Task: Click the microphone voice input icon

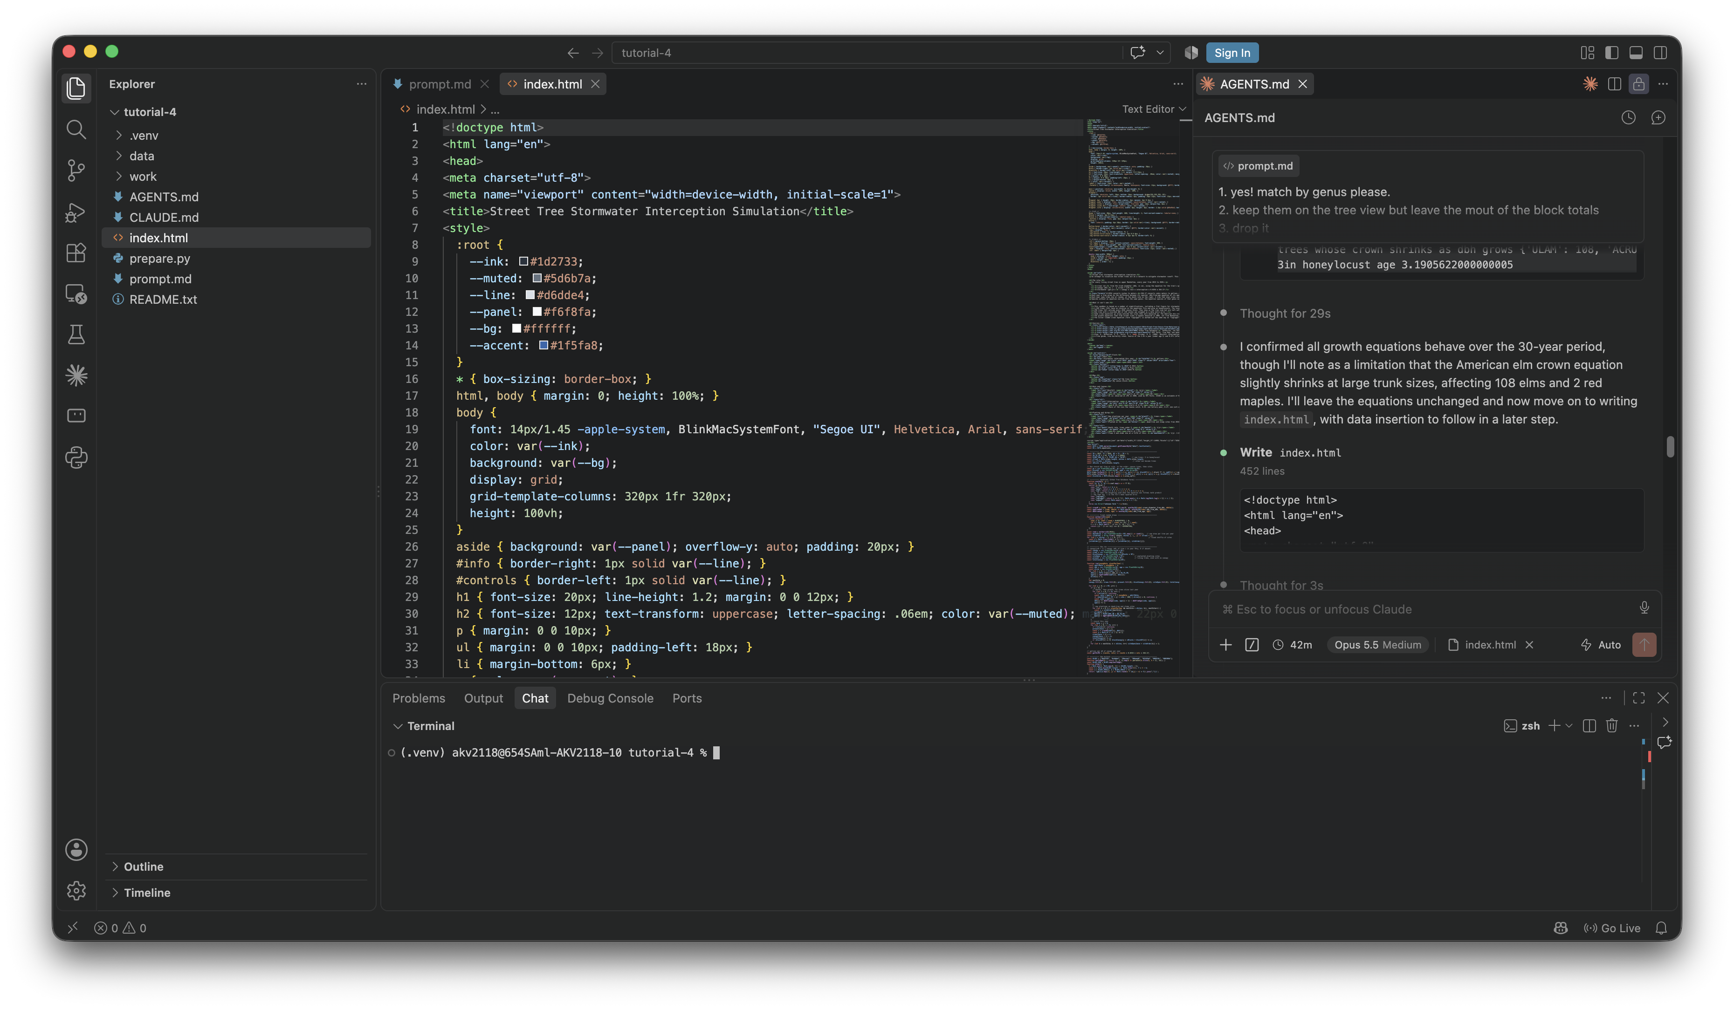Action: 1644,608
